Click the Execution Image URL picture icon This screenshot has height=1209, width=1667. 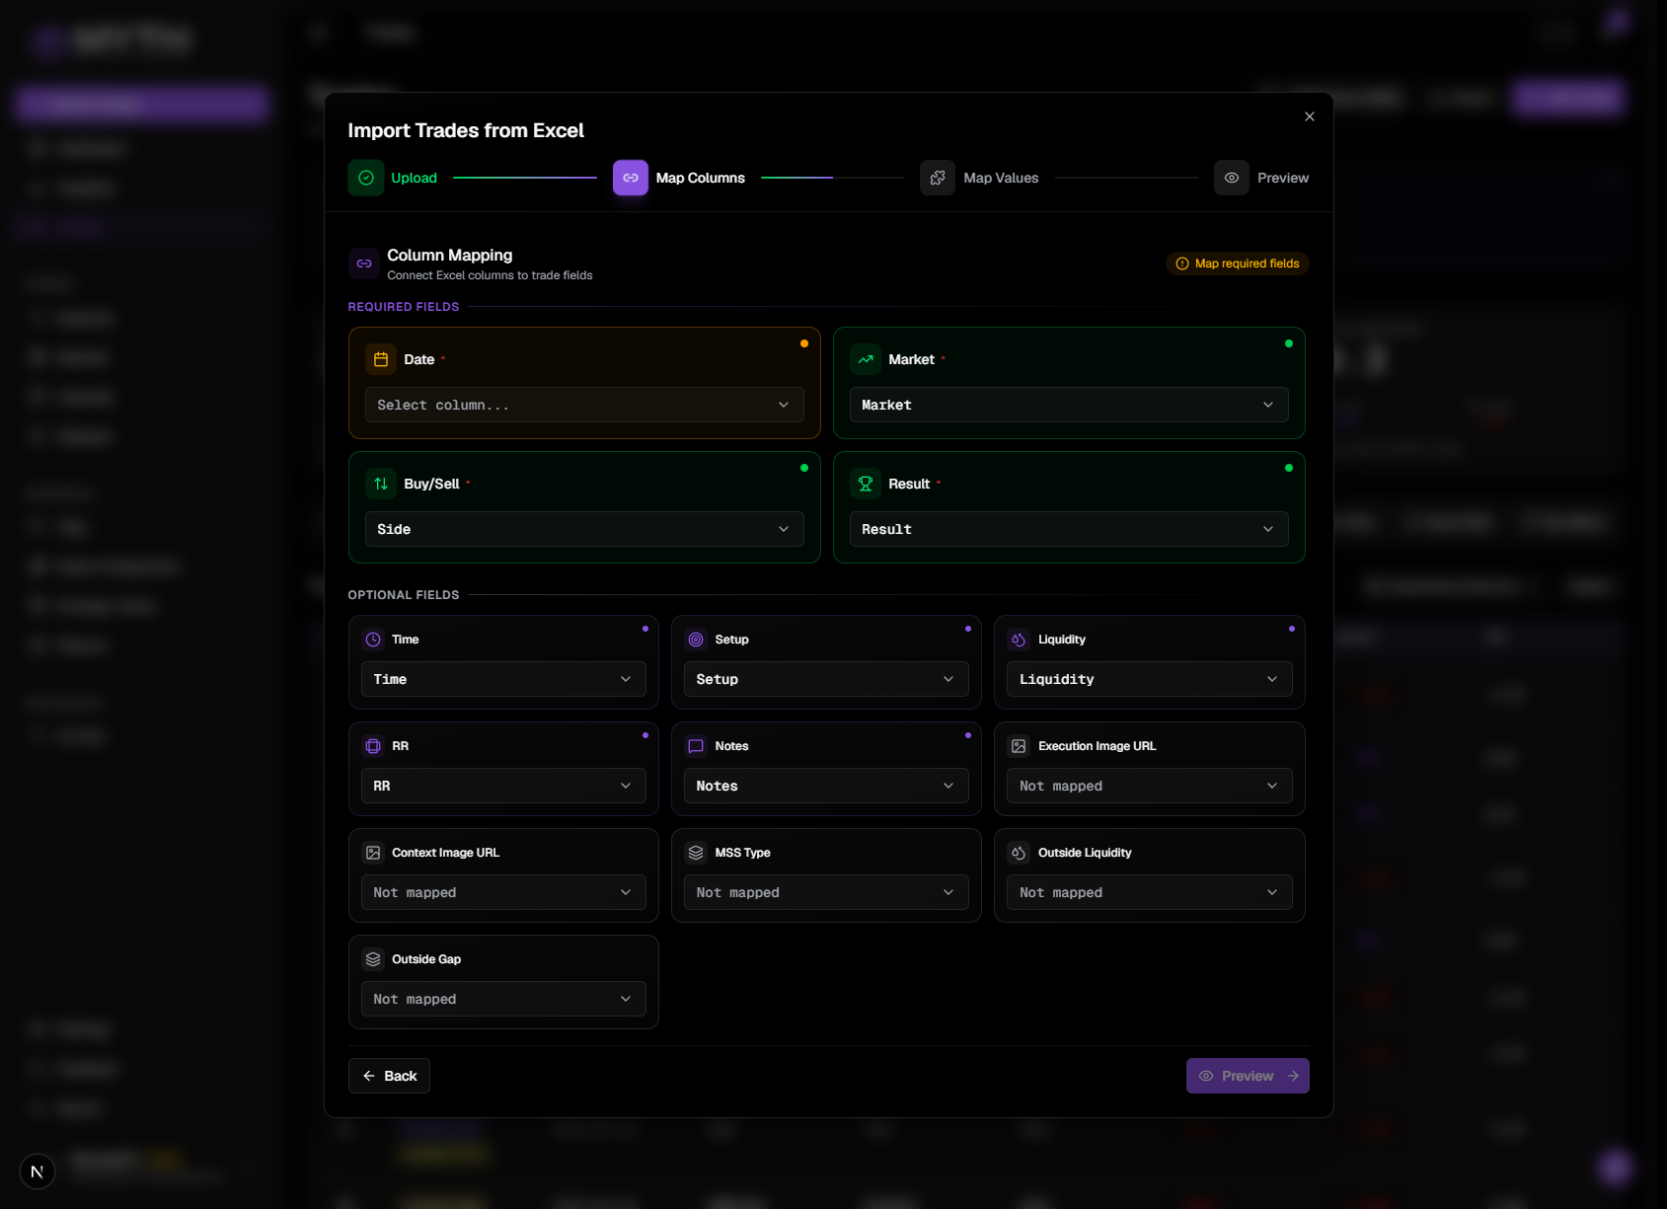pos(1019,746)
